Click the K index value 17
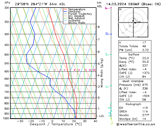163x126 pixels. click(x=144, y=43)
